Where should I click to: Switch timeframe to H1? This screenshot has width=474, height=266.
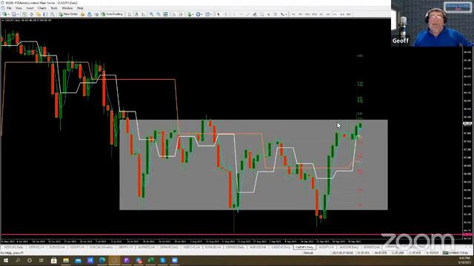pos(321,14)
